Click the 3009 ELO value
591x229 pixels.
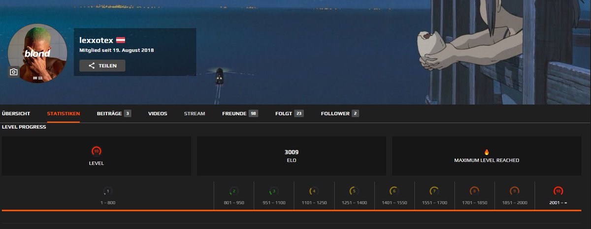[292, 152]
